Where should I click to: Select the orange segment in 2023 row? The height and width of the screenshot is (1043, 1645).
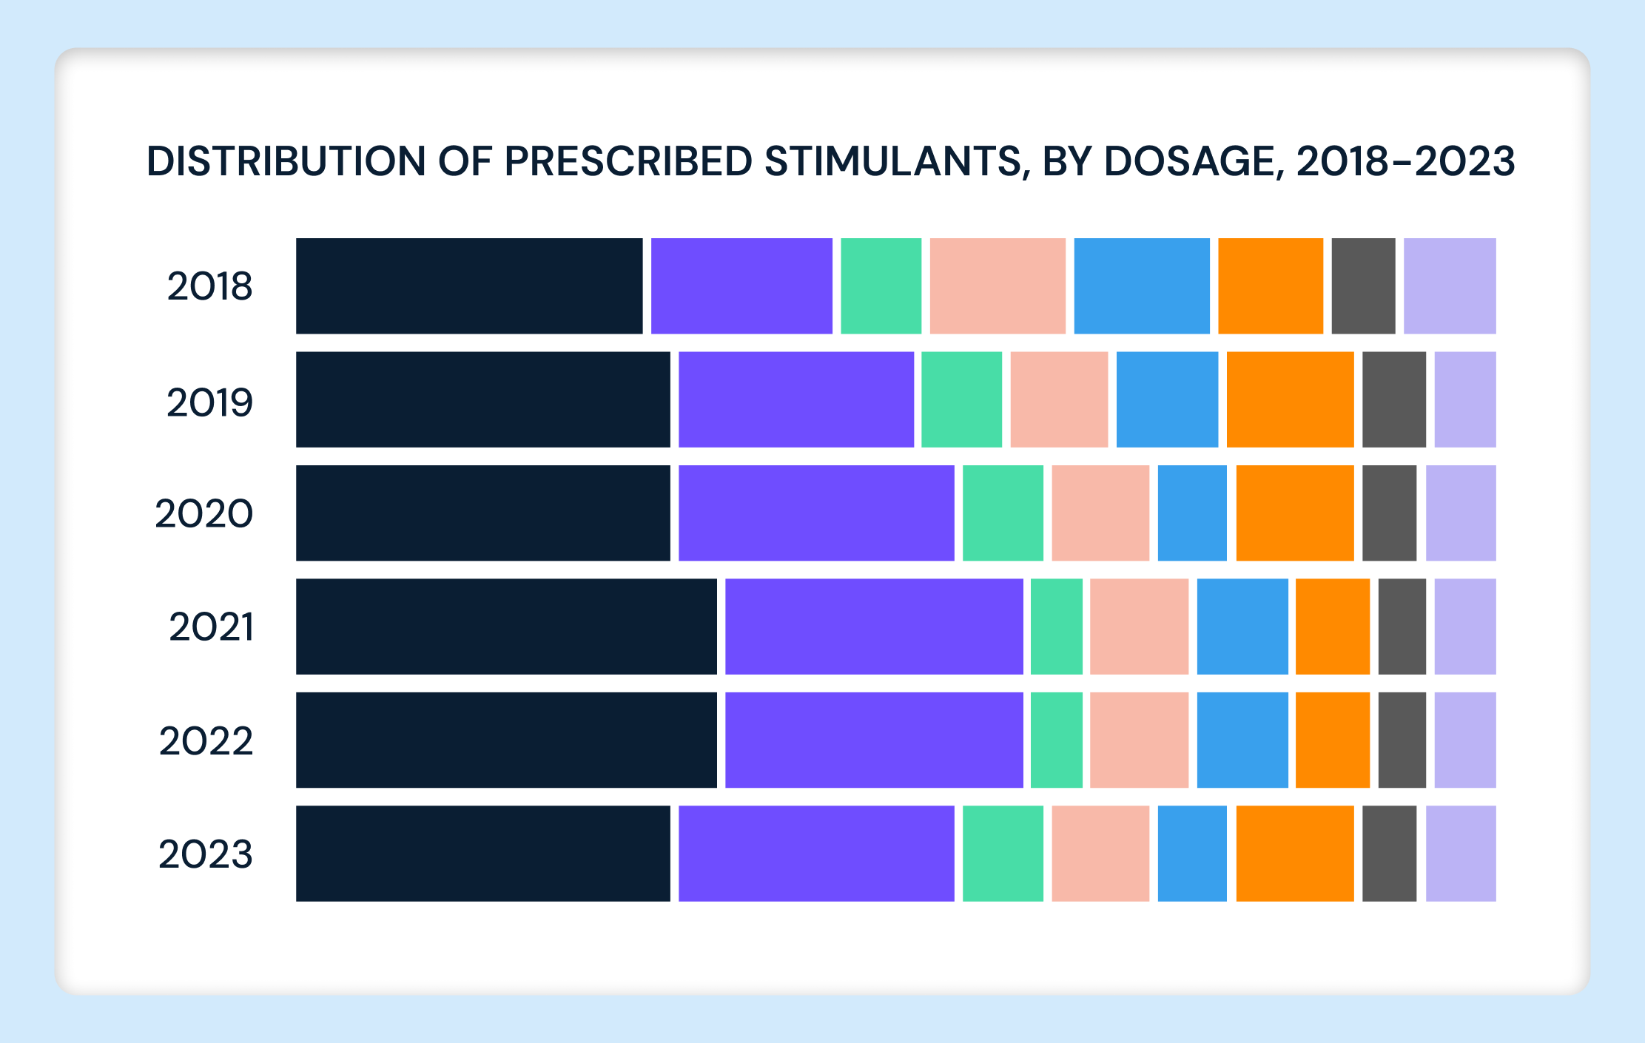(x=1295, y=854)
